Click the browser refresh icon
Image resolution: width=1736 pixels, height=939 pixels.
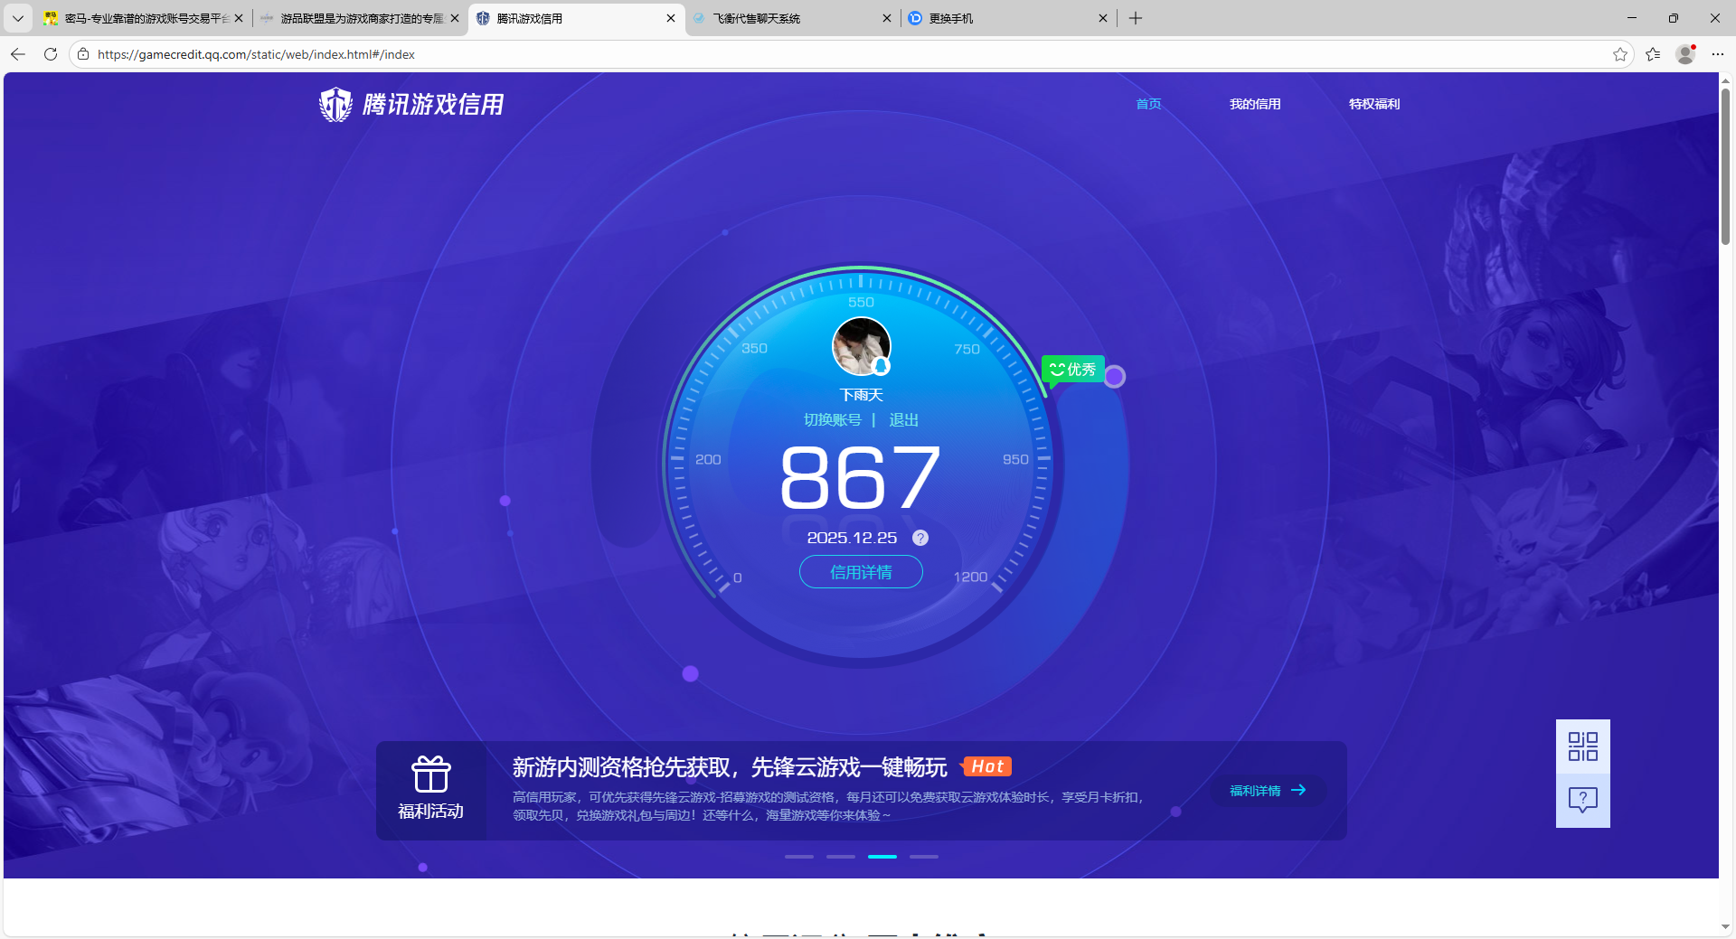(50, 54)
